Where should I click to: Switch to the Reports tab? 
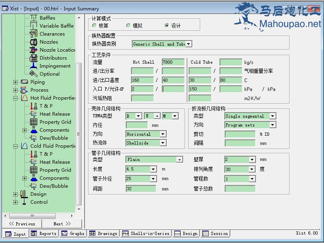coord(44,234)
